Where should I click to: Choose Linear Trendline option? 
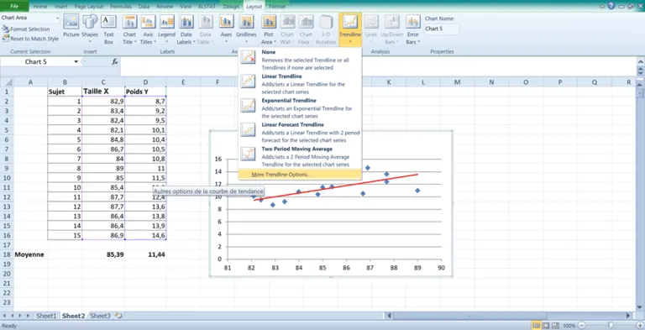(300, 84)
